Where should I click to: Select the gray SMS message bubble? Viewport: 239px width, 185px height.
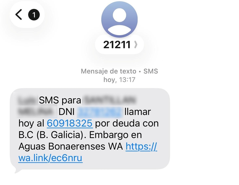pyautogui.click(x=90, y=129)
